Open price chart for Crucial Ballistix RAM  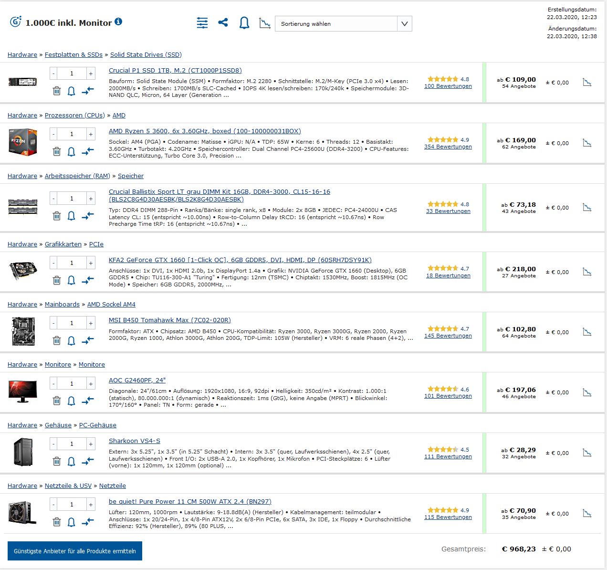(587, 207)
